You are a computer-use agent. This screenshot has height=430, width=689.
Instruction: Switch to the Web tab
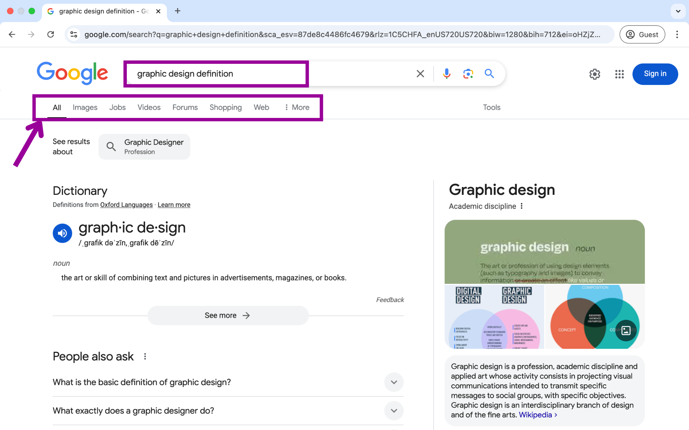tap(261, 107)
